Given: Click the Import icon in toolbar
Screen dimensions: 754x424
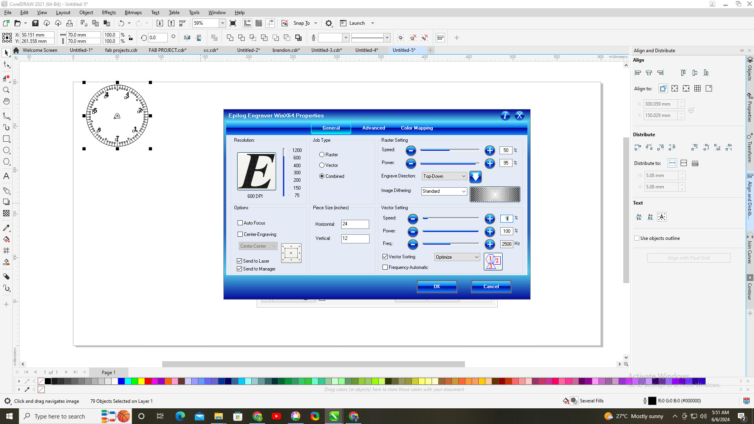Looking at the screenshot, I should pyautogui.click(x=159, y=23).
